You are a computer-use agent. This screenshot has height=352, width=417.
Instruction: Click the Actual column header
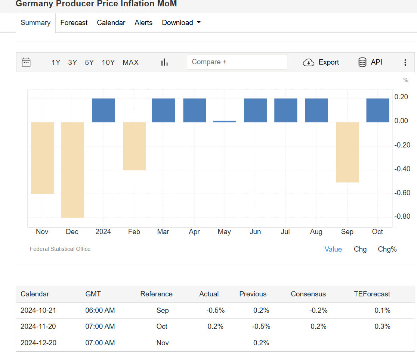click(x=209, y=294)
